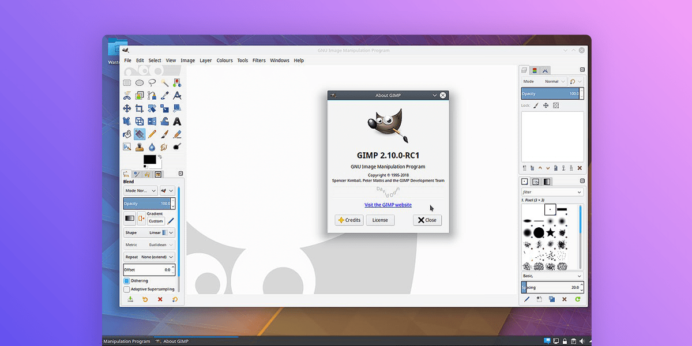Select the Shear tool
This screenshot has width=692, height=346.
(177, 108)
